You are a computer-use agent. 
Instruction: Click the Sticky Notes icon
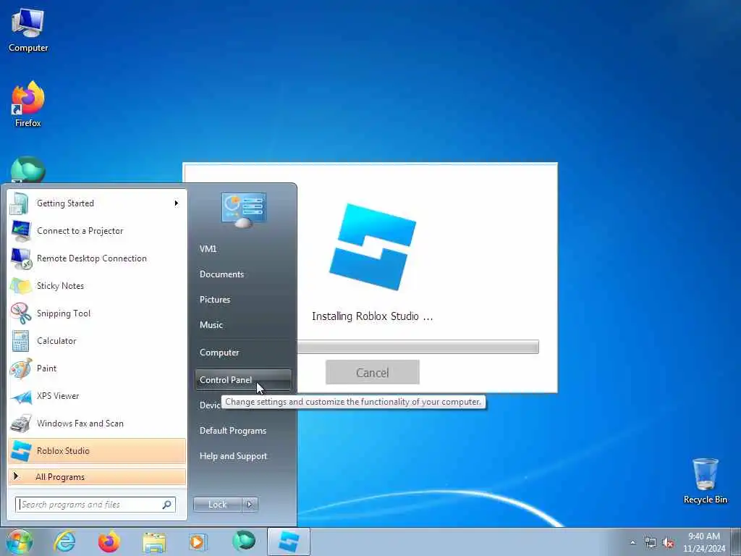pos(21,286)
